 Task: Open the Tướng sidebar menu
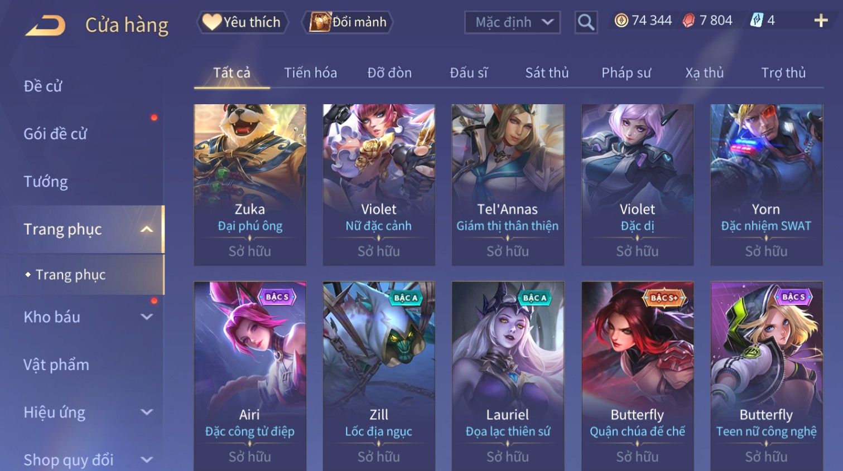click(x=46, y=182)
